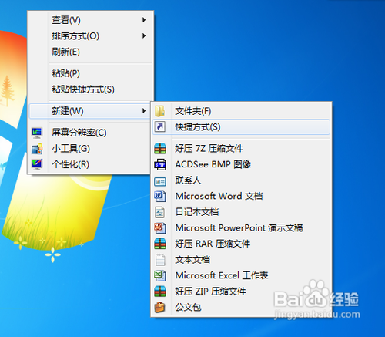385x337 pixels.
Task: Open 个性化(R) from the context menu
Action: click(x=90, y=164)
